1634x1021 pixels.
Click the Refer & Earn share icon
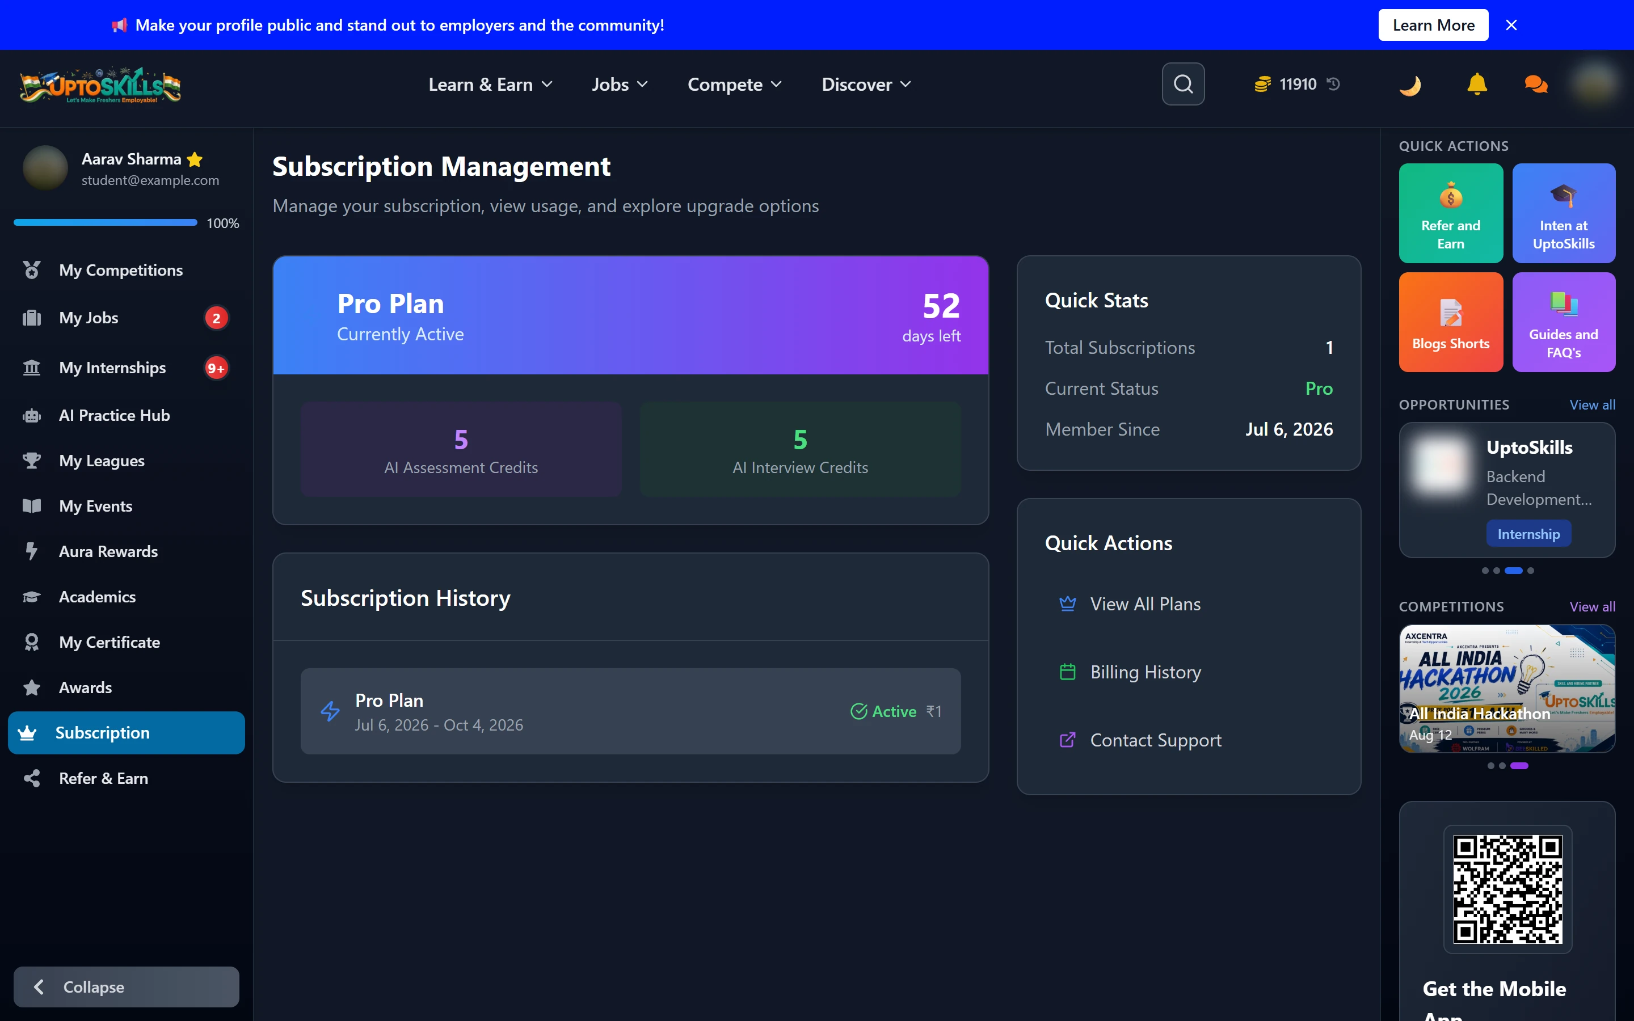point(31,778)
